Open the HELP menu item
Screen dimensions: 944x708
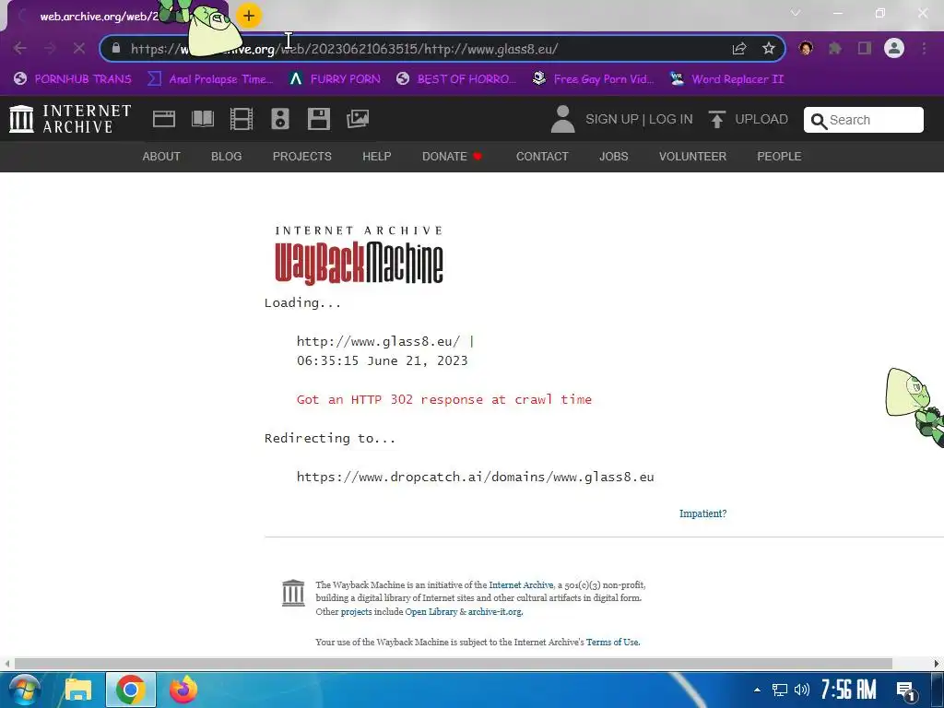tap(377, 157)
